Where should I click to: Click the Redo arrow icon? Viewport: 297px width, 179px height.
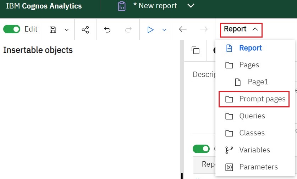click(128, 30)
